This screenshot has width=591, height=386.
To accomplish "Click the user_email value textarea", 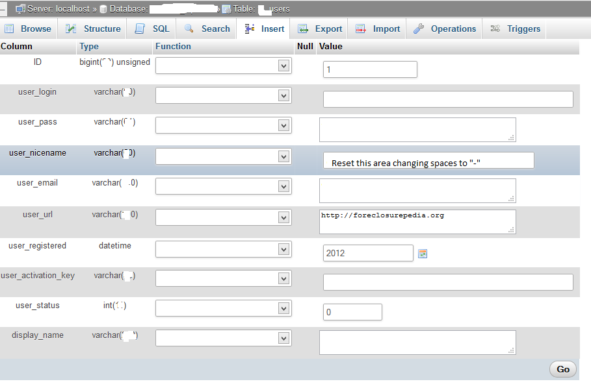I will pos(417,191).
